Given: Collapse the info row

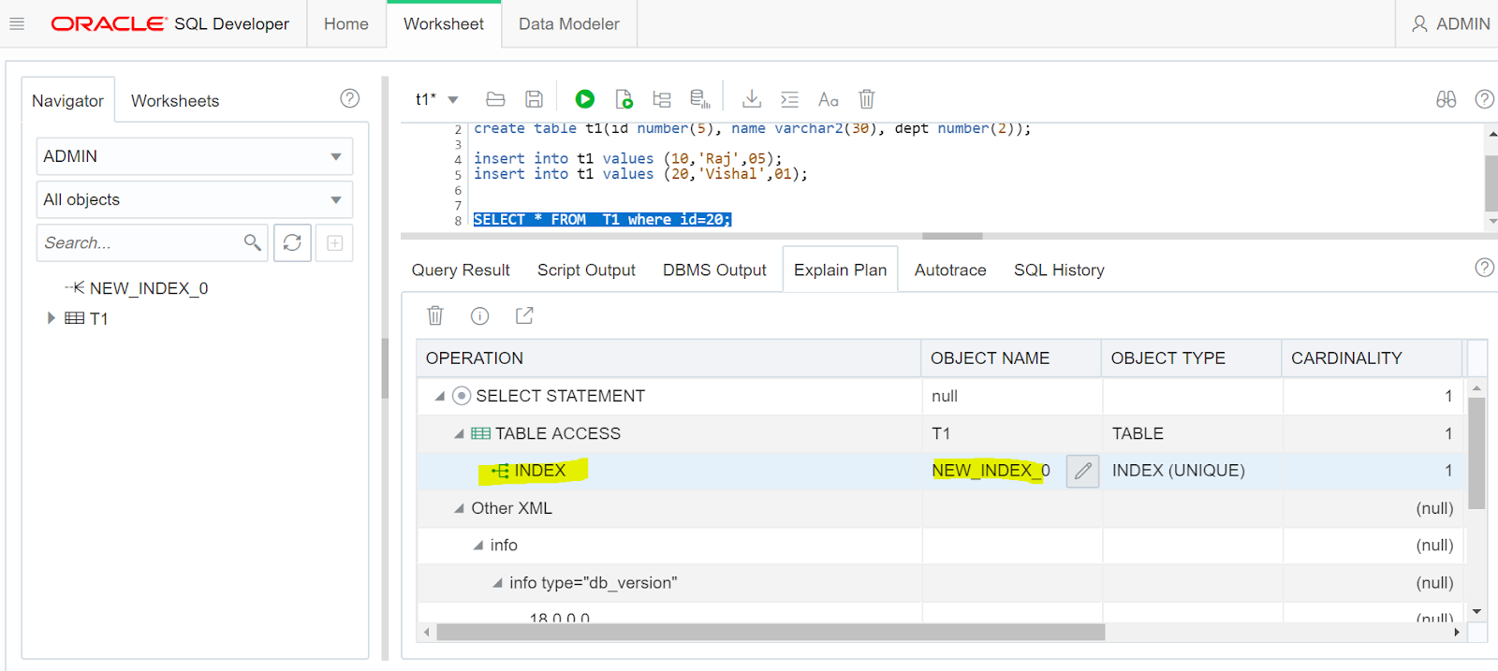Looking at the screenshot, I should point(478,545).
